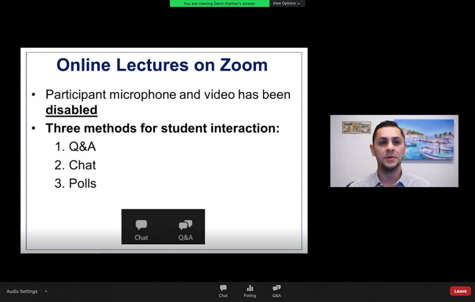Click the Q&A icon pictured on the slide
The image size is (475, 302).
coord(185,229)
